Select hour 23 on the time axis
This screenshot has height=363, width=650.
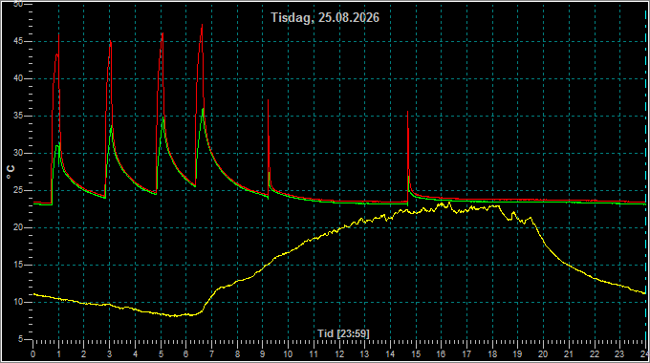pyautogui.click(x=619, y=354)
